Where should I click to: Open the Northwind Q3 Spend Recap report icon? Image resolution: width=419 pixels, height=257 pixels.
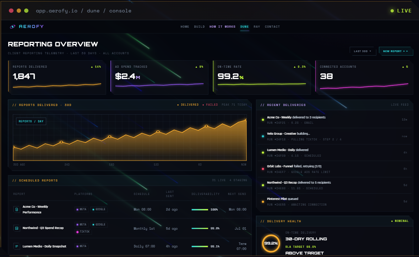[x=17, y=228]
